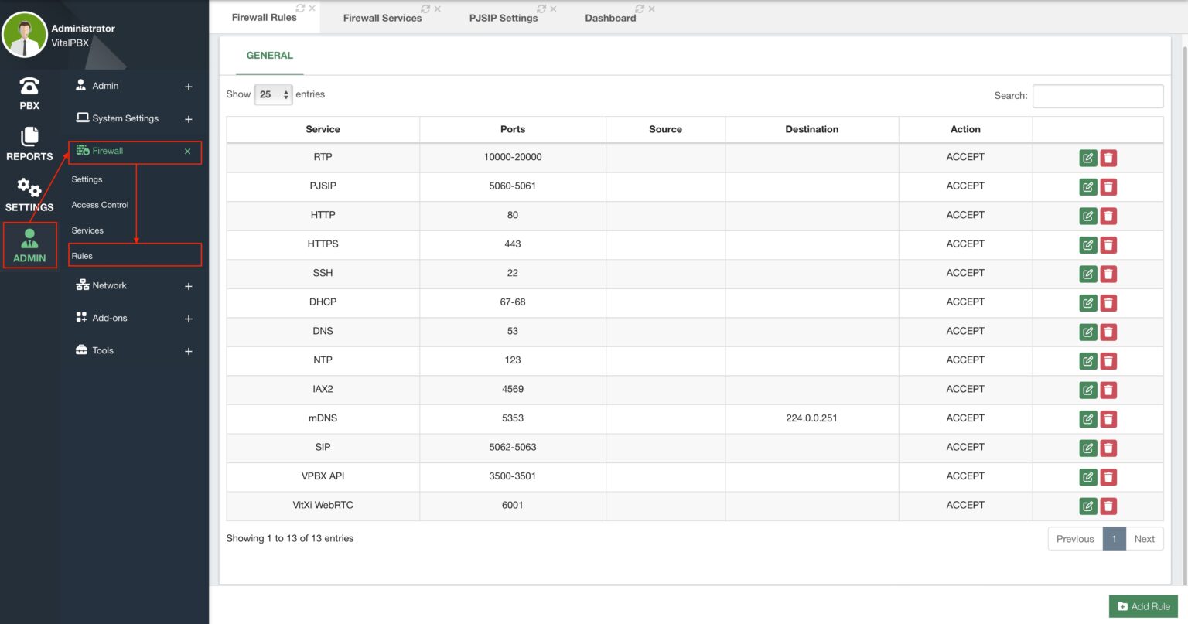Expand the System Settings menu group
This screenshot has width=1188, height=624.
click(x=189, y=119)
